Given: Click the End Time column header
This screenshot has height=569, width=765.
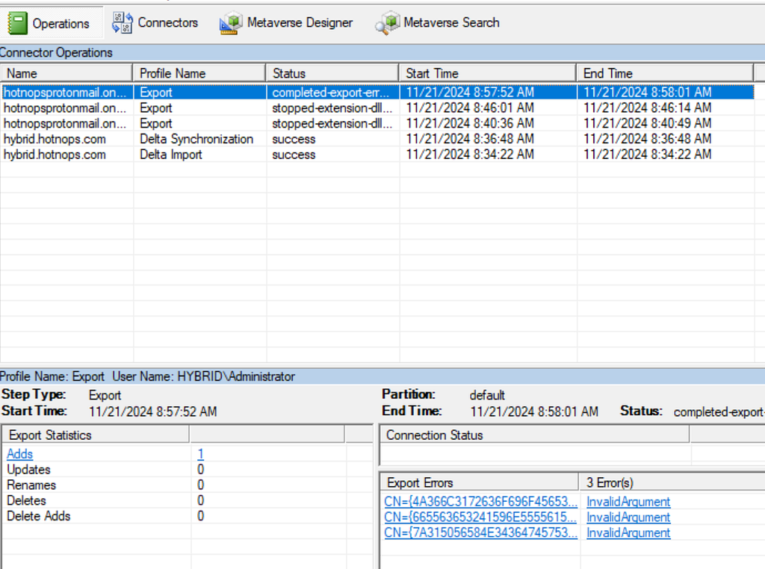Looking at the screenshot, I should click(665, 73).
